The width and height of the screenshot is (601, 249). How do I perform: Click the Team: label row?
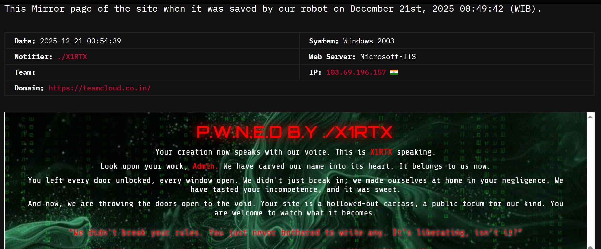tap(152, 72)
